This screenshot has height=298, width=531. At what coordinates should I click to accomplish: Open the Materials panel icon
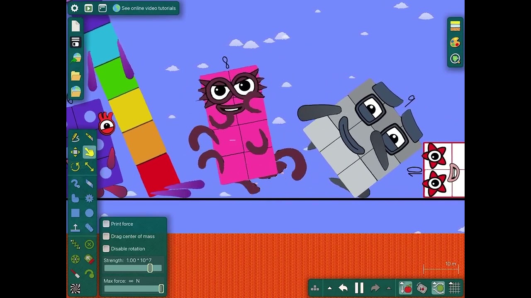pos(455,26)
